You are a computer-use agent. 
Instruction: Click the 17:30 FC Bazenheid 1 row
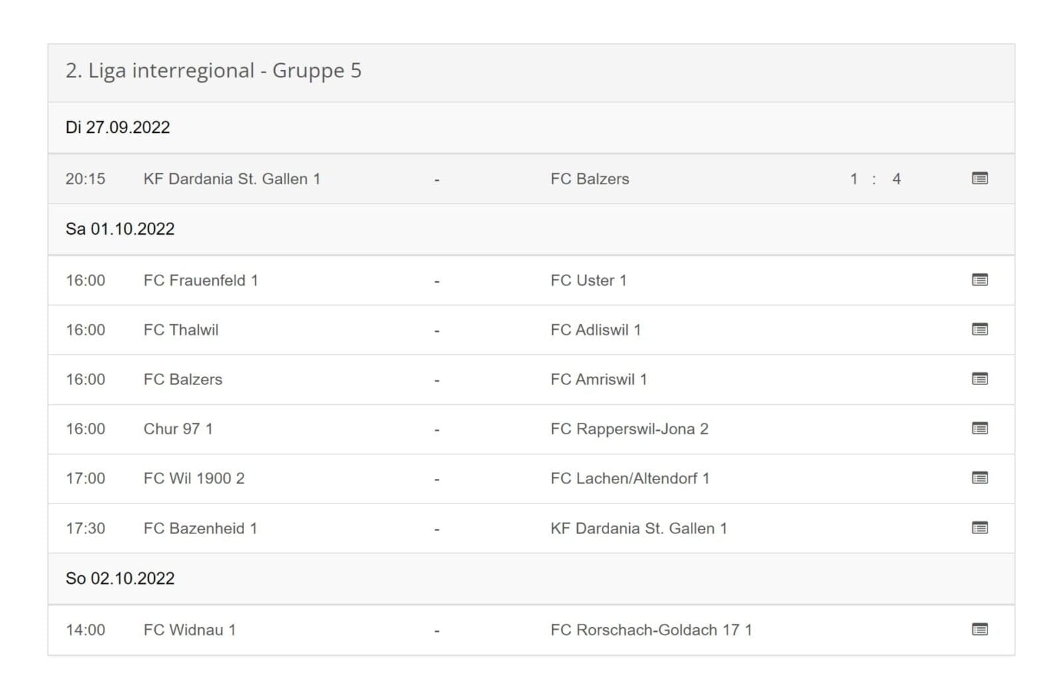531,528
